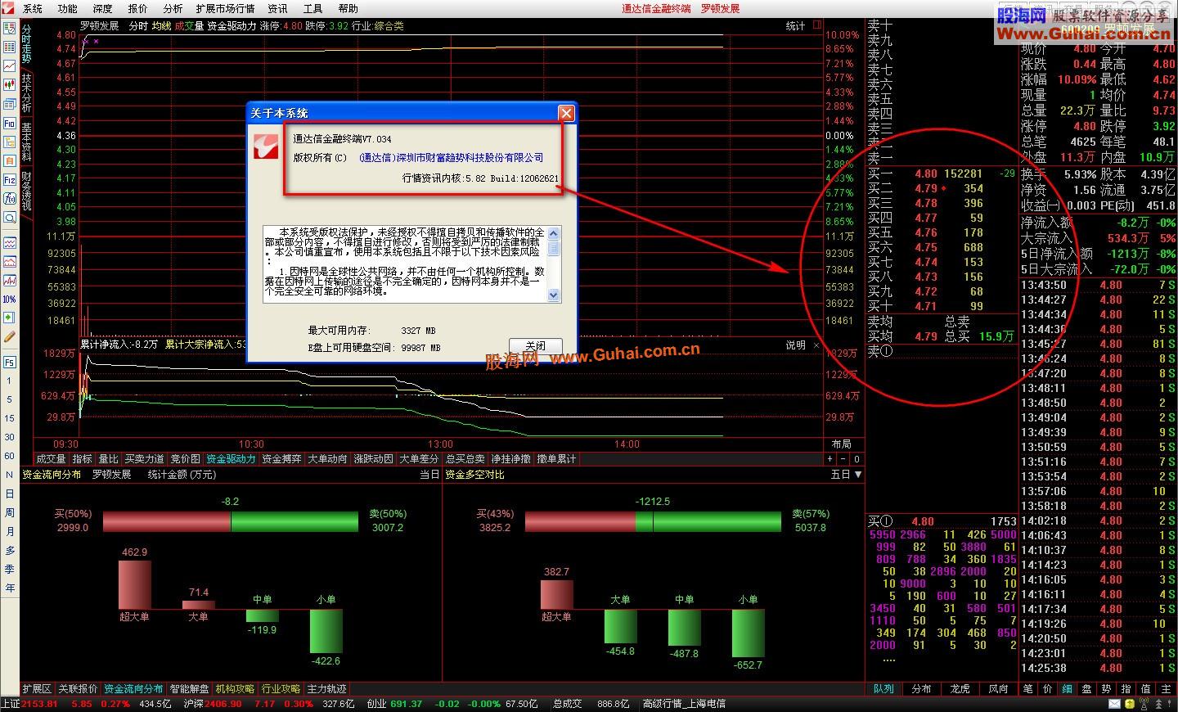Expand the 五日 dropdown in 资金多空对比
Screen dimensions: 1178x712
point(846,475)
